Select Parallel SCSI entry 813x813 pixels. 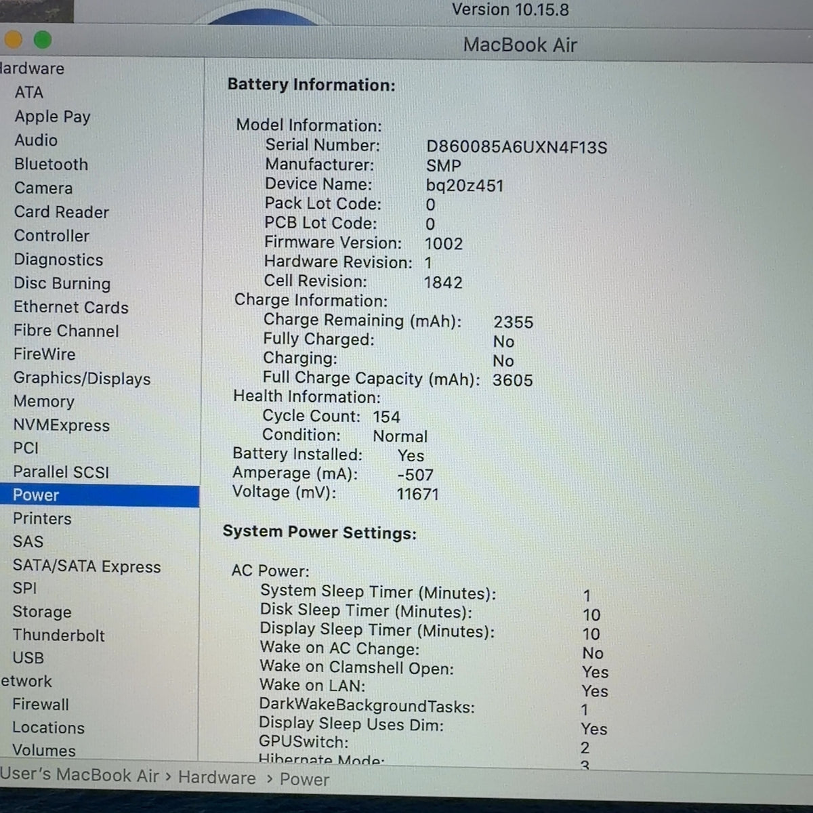61,472
